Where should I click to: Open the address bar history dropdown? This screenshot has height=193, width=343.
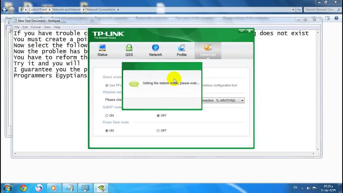tap(293, 9)
